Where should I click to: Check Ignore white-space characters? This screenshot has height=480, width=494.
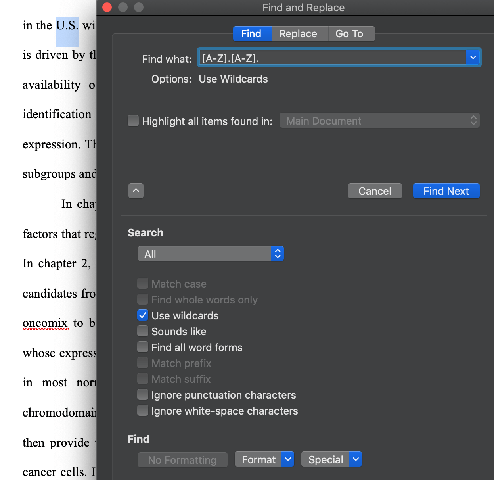tap(143, 411)
